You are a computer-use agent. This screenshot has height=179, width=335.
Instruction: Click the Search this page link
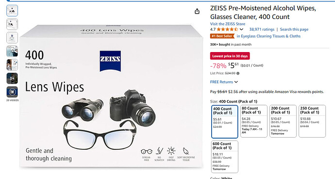tap(294, 29)
